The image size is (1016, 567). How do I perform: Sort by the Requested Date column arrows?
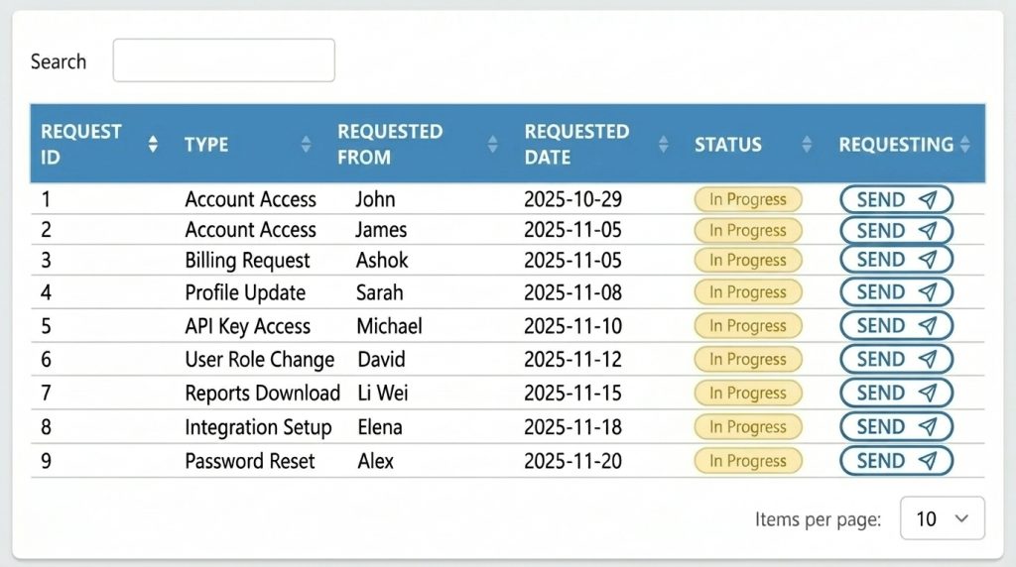663,145
